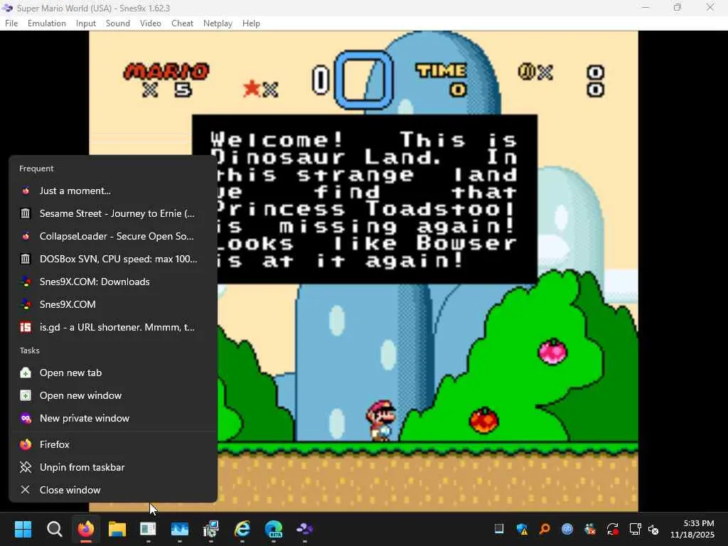728x546 pixels.
Task: Click the orange magnifier tray icon
Action: click(545, 529)
